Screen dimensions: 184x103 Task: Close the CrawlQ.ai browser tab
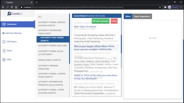tap(31, 2)
